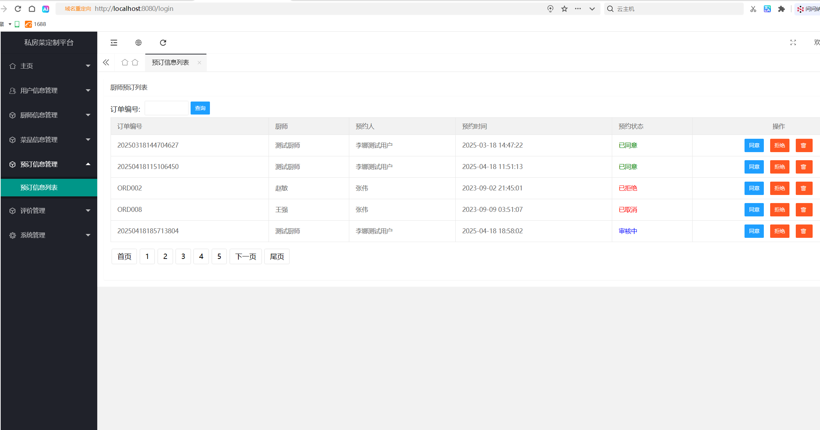The height and width of the screenshot is (430, 820).
Task: Go to page 3 in pagination
Action: (183, 256)
